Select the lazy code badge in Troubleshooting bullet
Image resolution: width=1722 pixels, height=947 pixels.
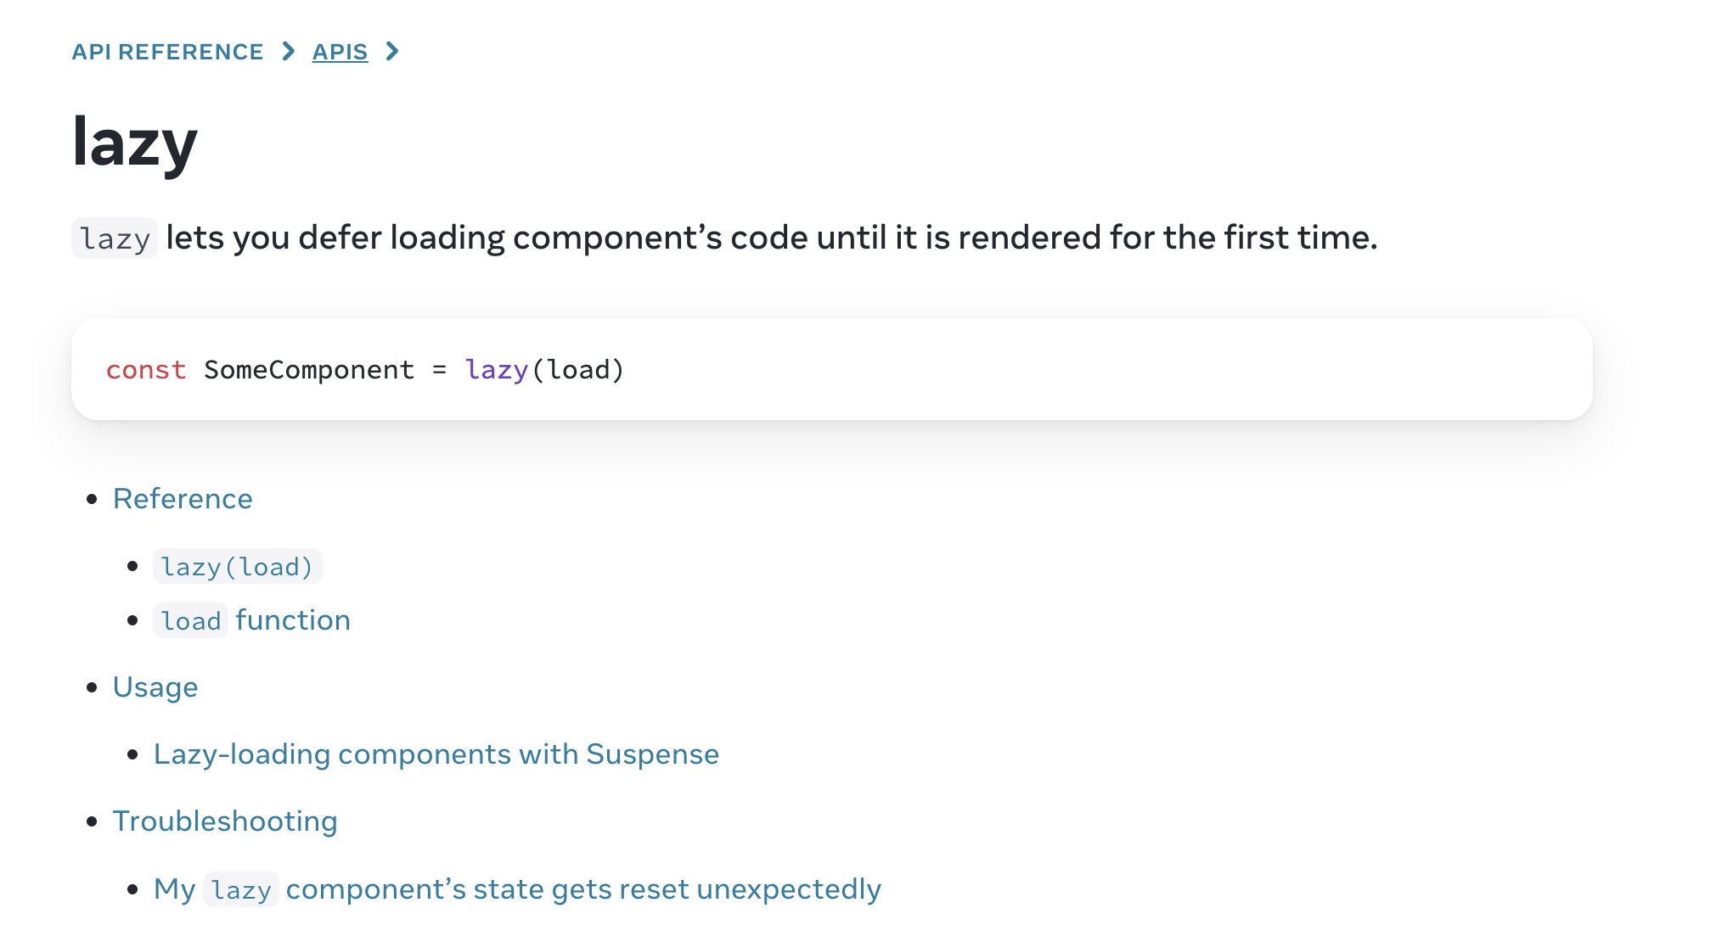tap(240, 889)
